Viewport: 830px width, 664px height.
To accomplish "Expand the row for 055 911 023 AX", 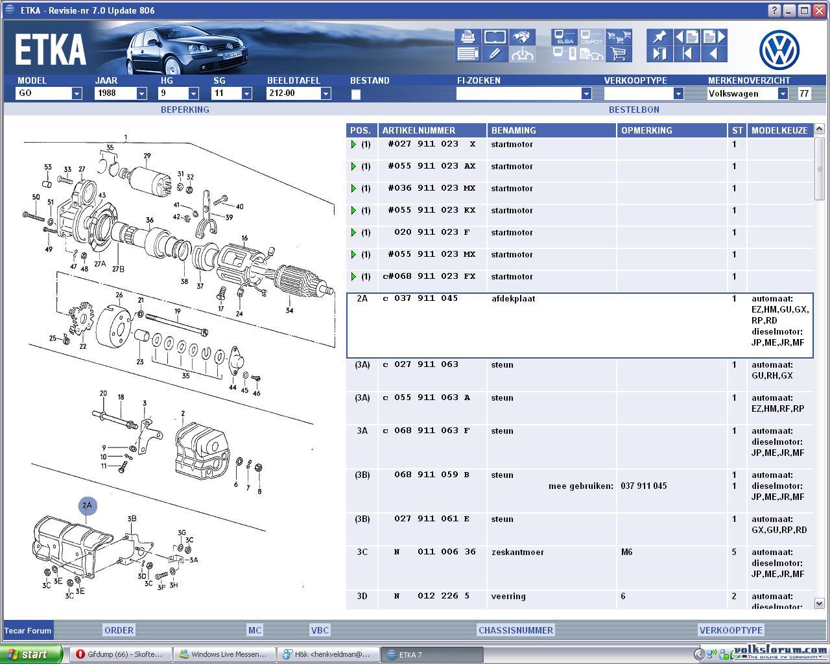I will point(353,167).
